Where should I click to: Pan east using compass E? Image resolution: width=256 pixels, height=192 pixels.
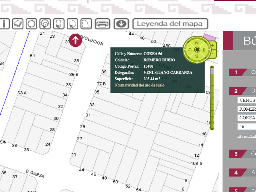[204, 50]
